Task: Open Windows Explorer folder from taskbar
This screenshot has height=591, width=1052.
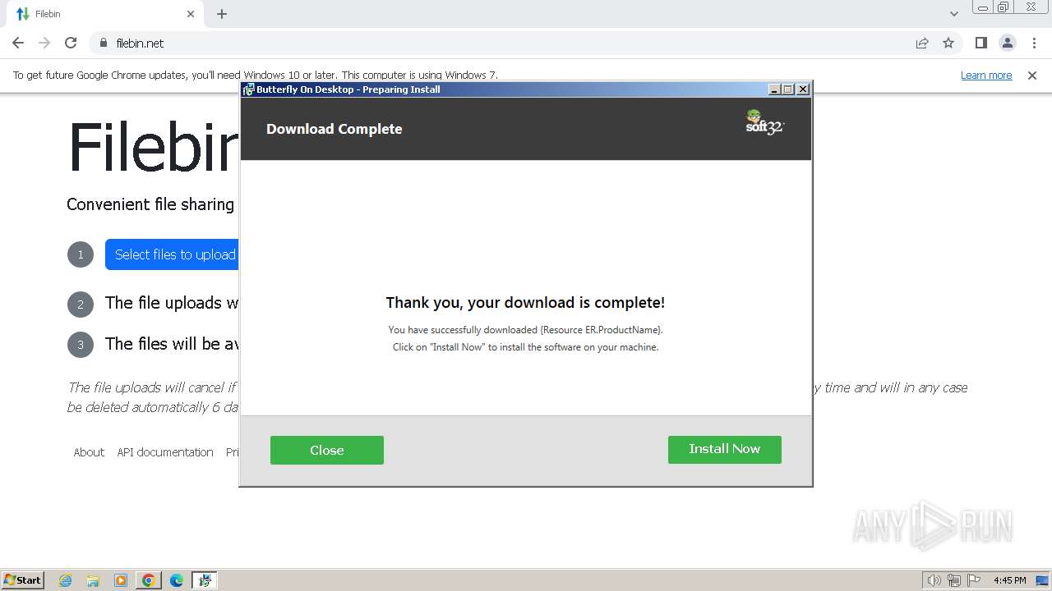Action: 93,580
